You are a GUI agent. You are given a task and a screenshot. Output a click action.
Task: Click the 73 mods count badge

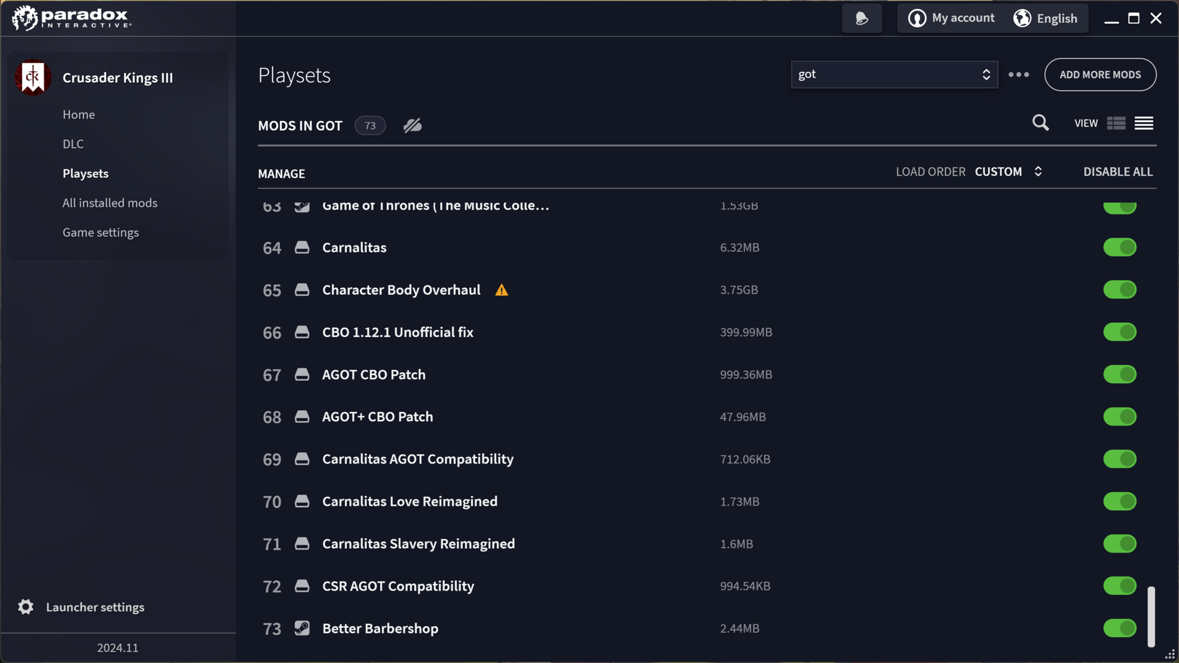(370, 125)
